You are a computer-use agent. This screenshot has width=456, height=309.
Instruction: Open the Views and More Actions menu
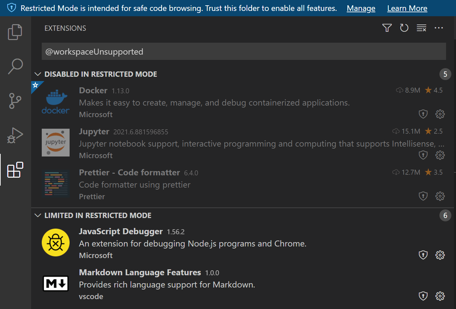pyautogui.click(x=439, y=28)
